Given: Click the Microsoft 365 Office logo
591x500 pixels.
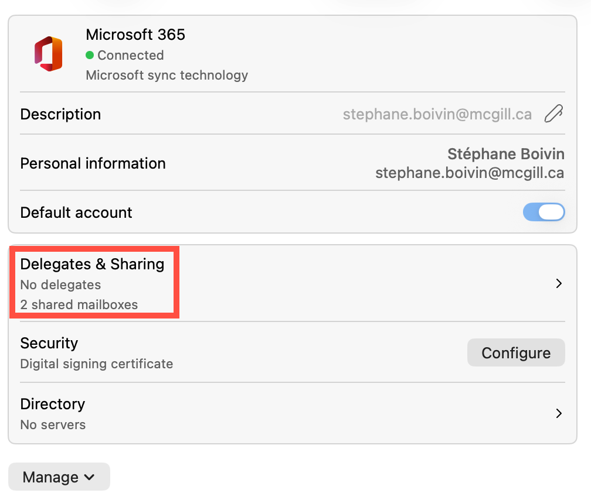Looking at the screenshot, I should [48, 54].
